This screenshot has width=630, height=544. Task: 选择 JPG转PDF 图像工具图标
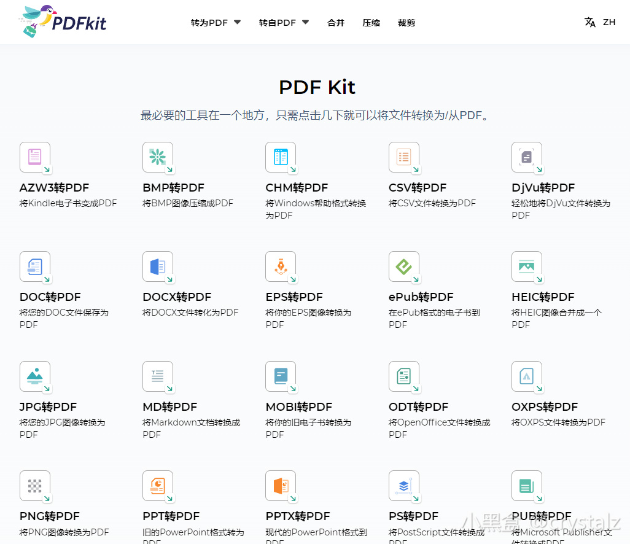click(x=35, y=376)
